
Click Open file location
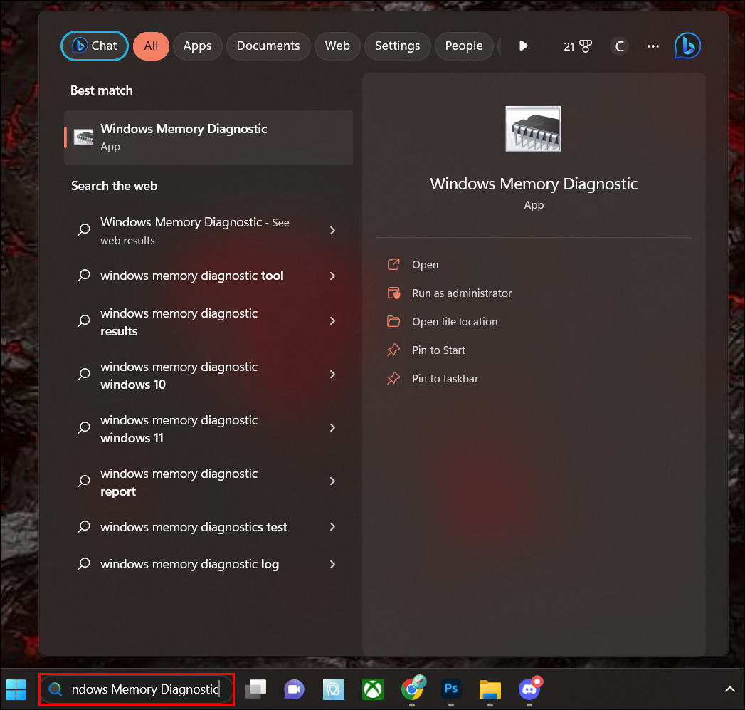click(455, 321)
